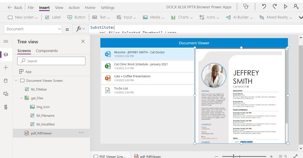Click the Insert plus icon in the sidebar
The height and width of the screenshot is (158, 303).
(6, 67)
